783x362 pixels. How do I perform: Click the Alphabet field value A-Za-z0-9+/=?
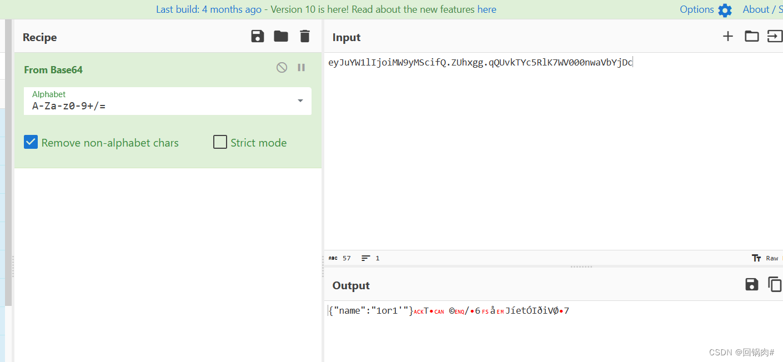(x=69, y=106)
